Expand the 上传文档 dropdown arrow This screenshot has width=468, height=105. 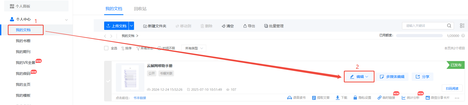click(x=131, y=26)
